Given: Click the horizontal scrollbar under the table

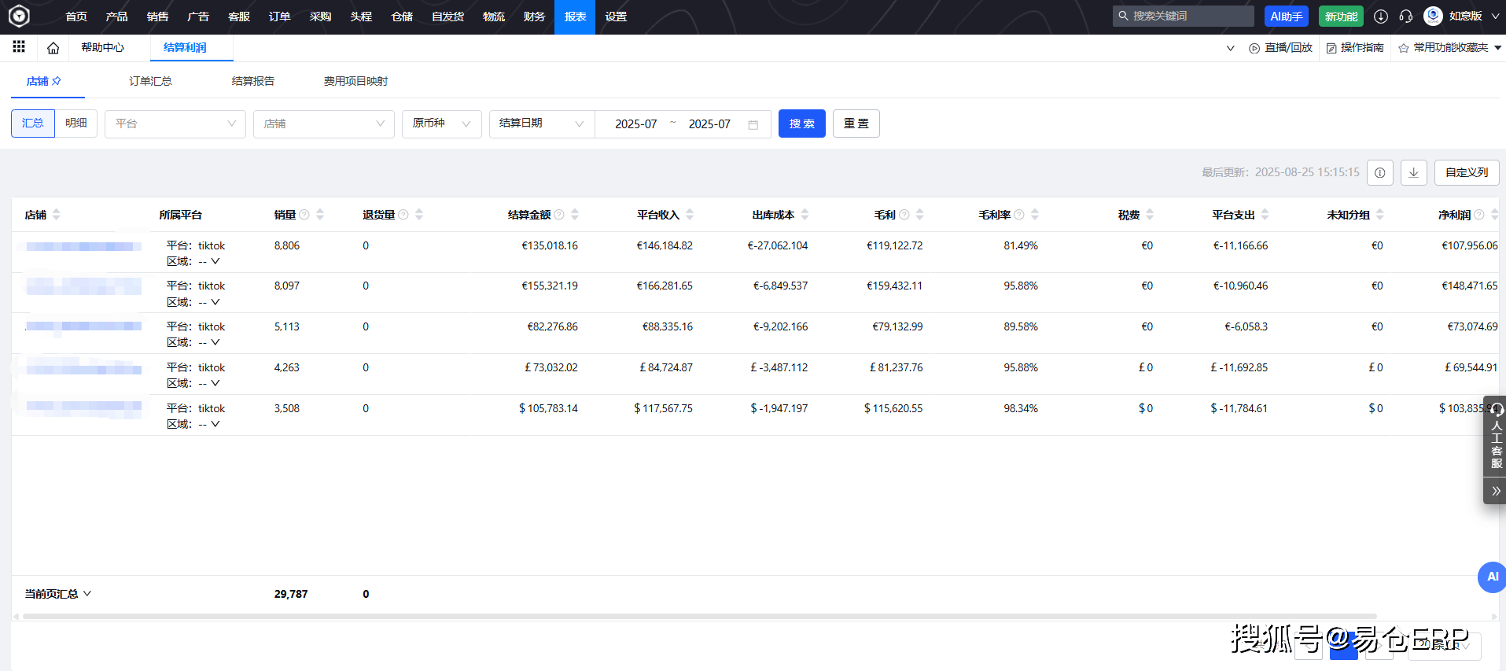Looking at the screenshot, I should tap(699, 616).
